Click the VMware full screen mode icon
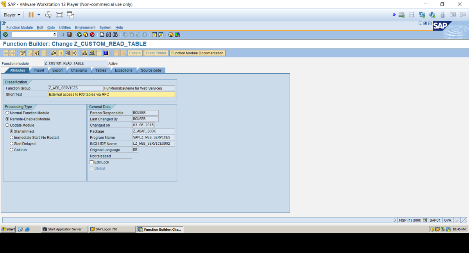Image resolution: width=469 pixels, height=253 pixels. [59, 15]
